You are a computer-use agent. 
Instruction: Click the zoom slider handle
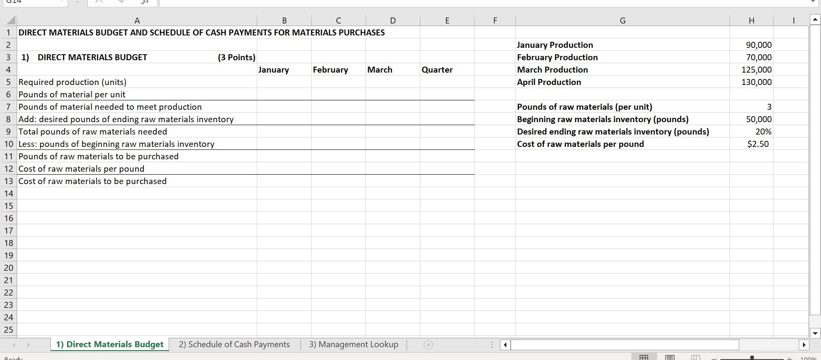click(752, 358)
